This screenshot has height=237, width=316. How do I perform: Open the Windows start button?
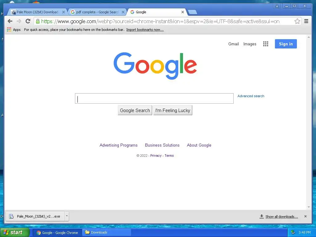coord(15,232)
